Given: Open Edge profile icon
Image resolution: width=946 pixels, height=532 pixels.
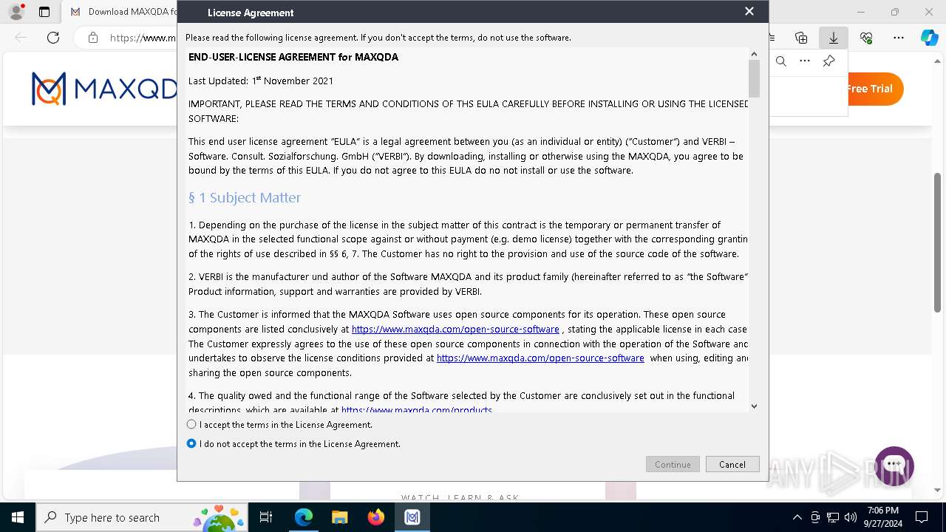Looking at the screenshot, I should click(16, 12).
